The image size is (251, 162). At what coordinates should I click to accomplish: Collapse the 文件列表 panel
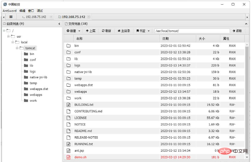click(246, 24)
